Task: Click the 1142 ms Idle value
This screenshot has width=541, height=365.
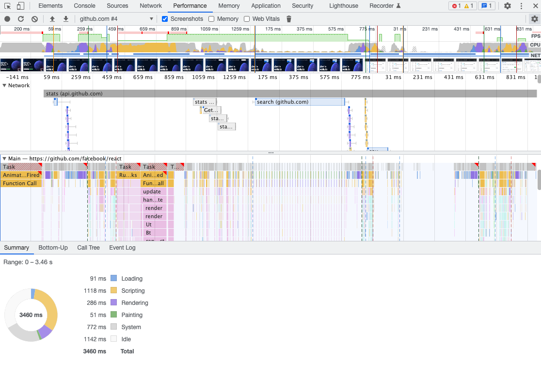Action: (x=95, y=339)
